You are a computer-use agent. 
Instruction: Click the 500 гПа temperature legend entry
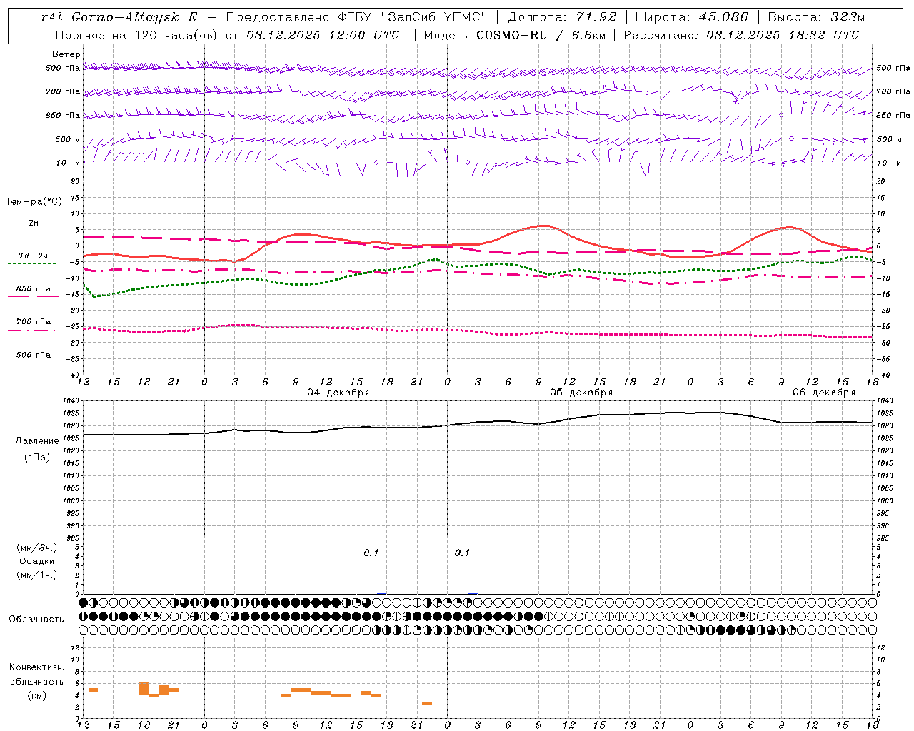[33, 355]
